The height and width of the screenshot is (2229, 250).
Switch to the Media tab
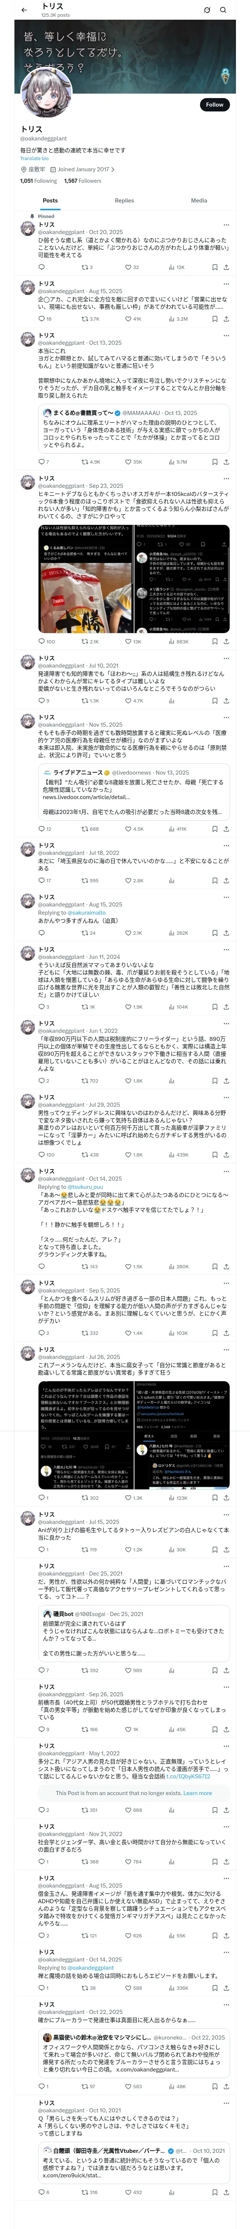tap(198, 201)
